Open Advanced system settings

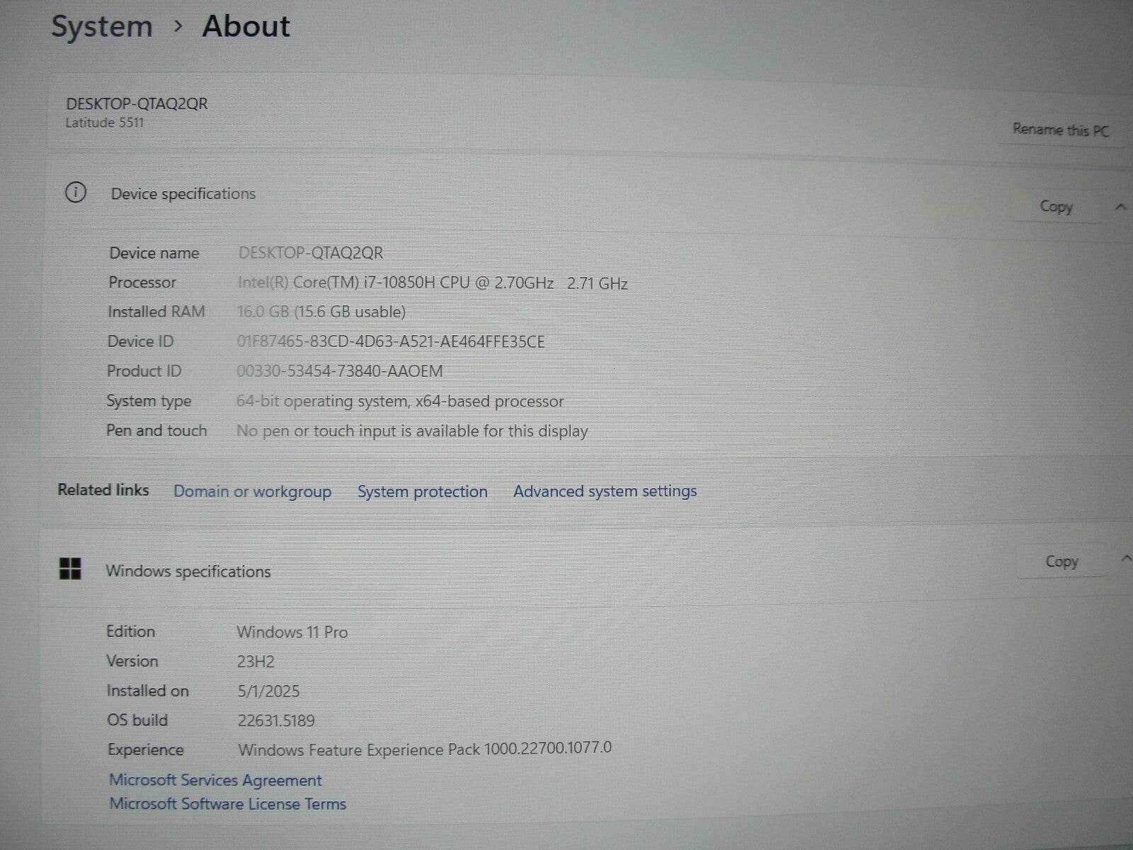point(605,491)
